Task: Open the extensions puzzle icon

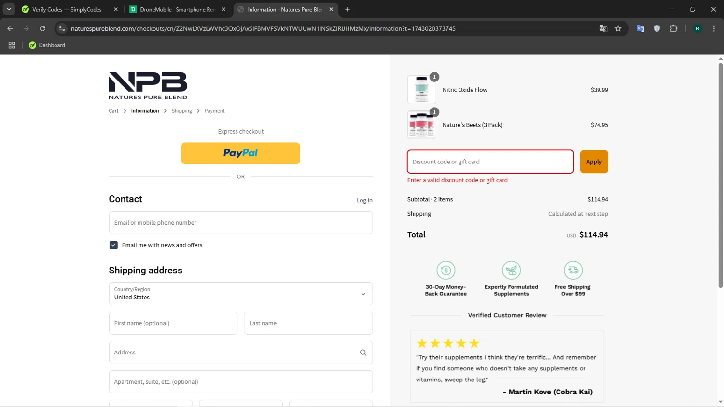Action: pos(673,28)
